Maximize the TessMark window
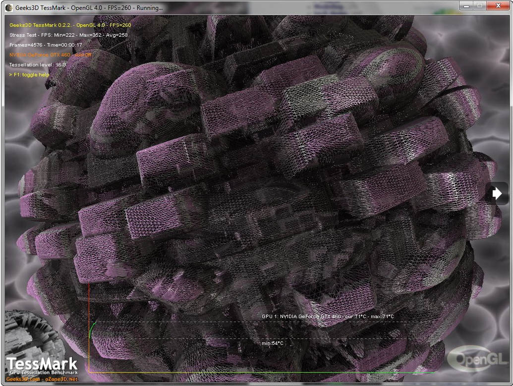This screenshot has width=513, height=386. coord(480,5)
